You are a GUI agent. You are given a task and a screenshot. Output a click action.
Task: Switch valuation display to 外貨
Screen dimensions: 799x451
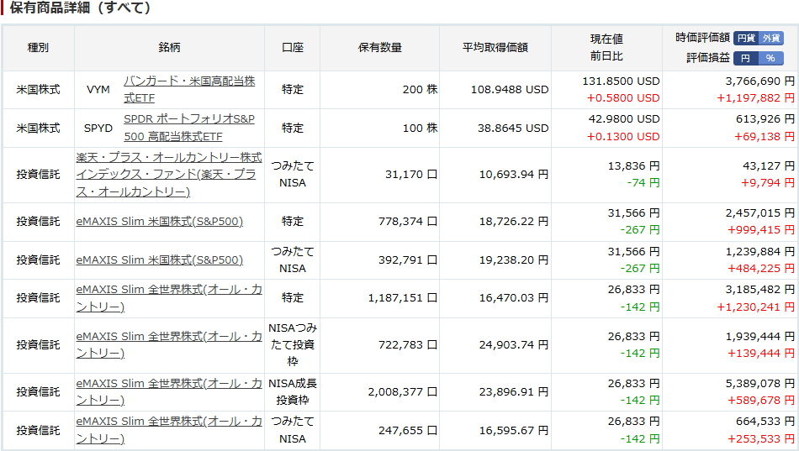pos(771,38)
